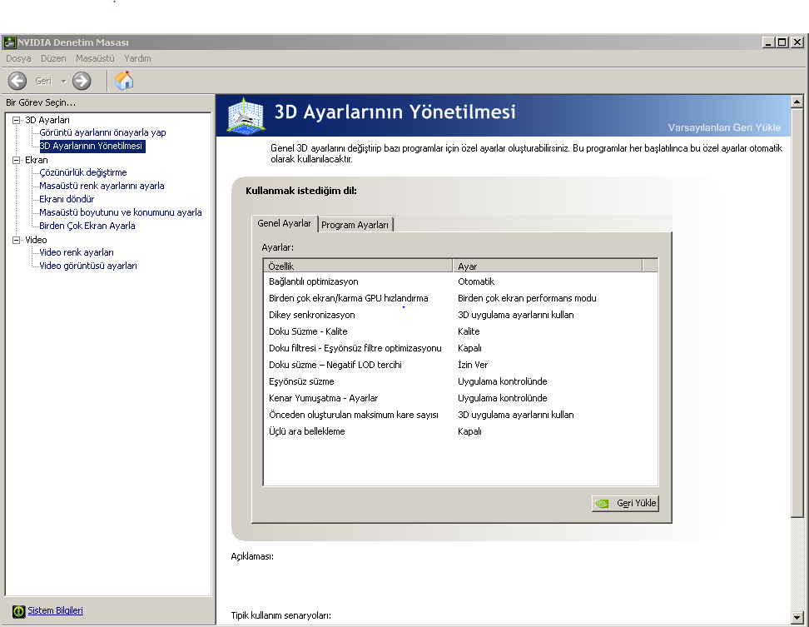Open Masaüstü boyutunu ve konumunu ayarla
The width and height of the screenshot is (809, 627).
pos(120,212)
